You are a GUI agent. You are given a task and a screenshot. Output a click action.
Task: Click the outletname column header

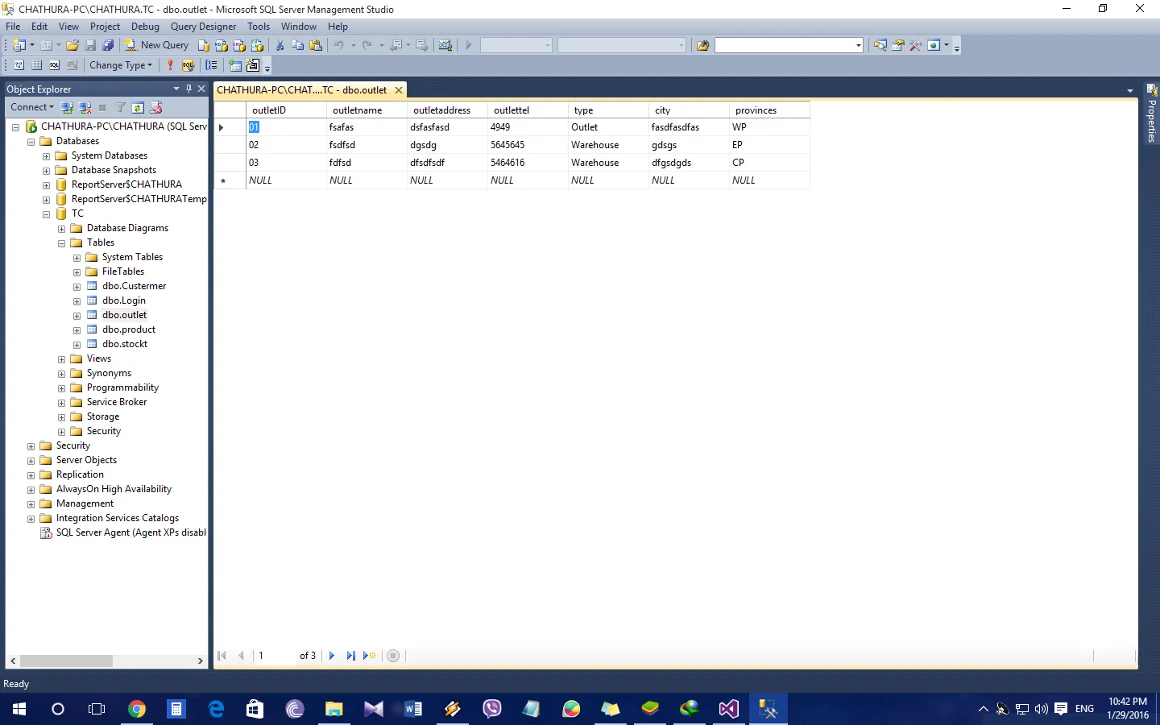(367, 110)
